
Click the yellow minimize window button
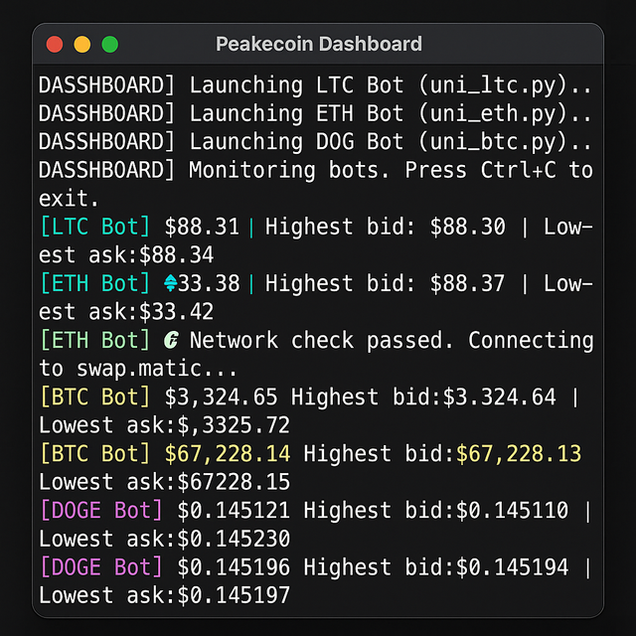pyautogui.click(x=81, y=44)
